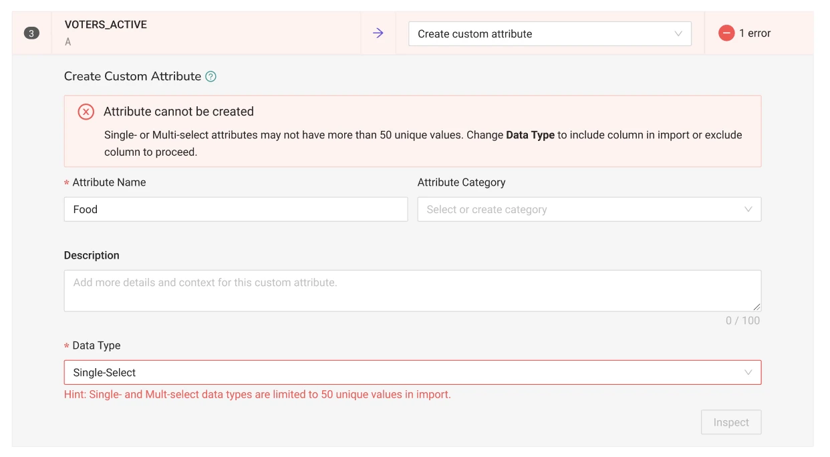Click the purple mapping arrow icon

(378, 33)
